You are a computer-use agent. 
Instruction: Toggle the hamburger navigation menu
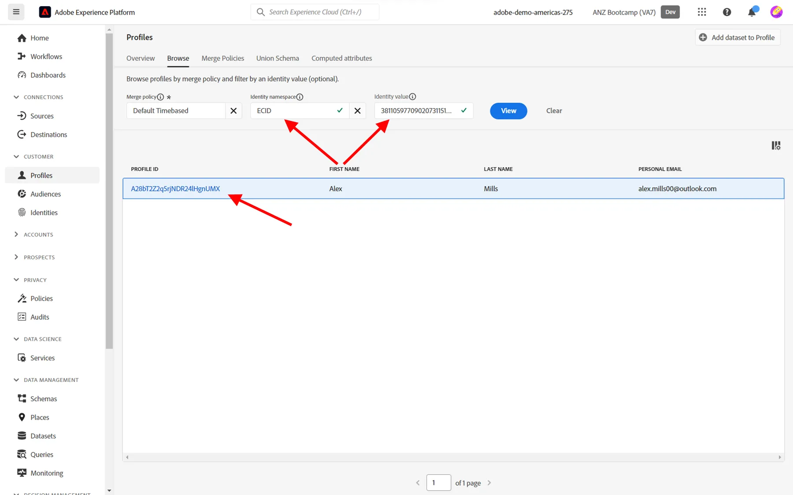[x=16, y=12]
